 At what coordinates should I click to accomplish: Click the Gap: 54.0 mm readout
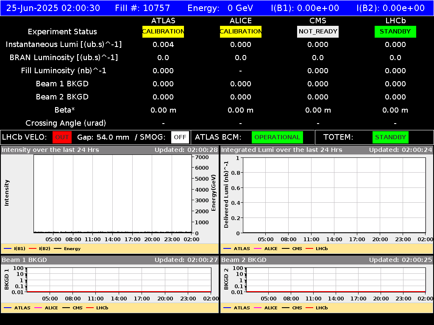(x=103, y=138)
